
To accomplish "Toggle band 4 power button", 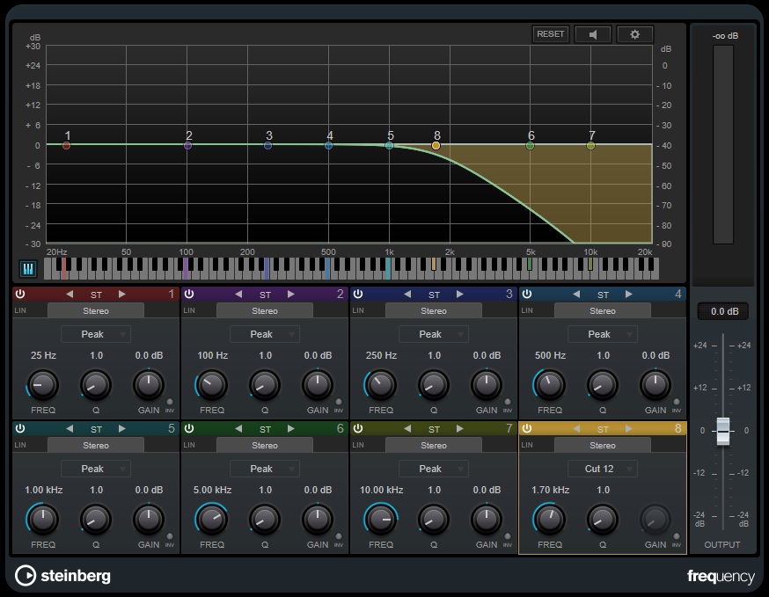I will [527, 294].
